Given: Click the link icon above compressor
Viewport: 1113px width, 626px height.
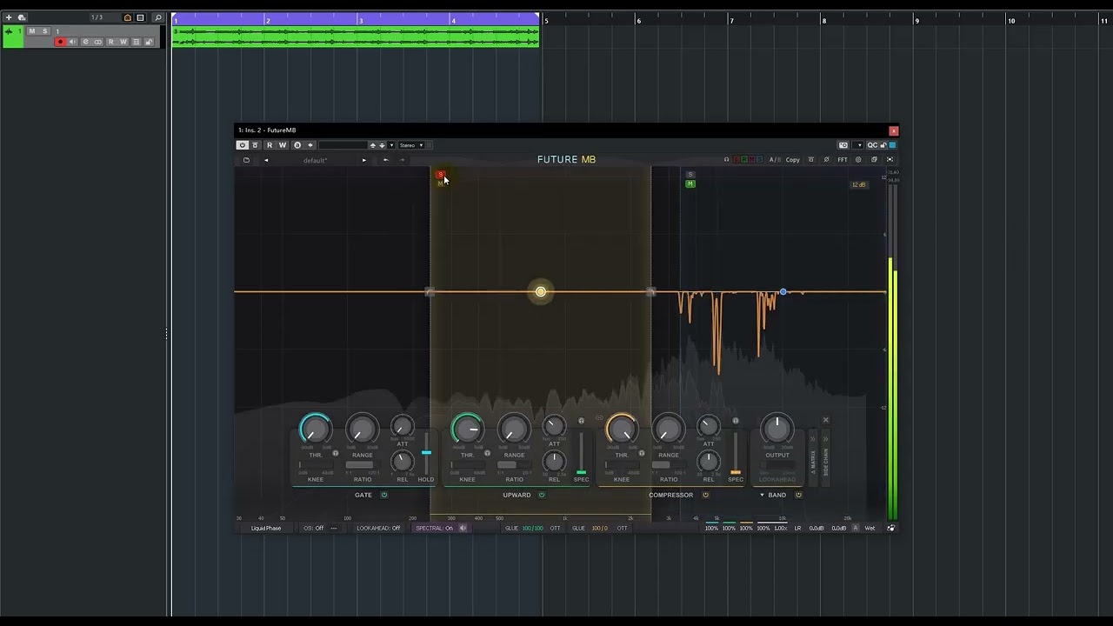Looking at the screenshot, I should (599, 418).
